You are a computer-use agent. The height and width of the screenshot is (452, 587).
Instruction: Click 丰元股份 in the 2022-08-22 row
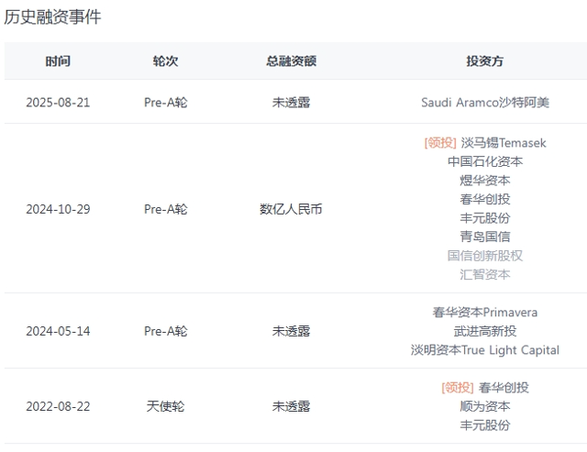[x=485, y=425]
